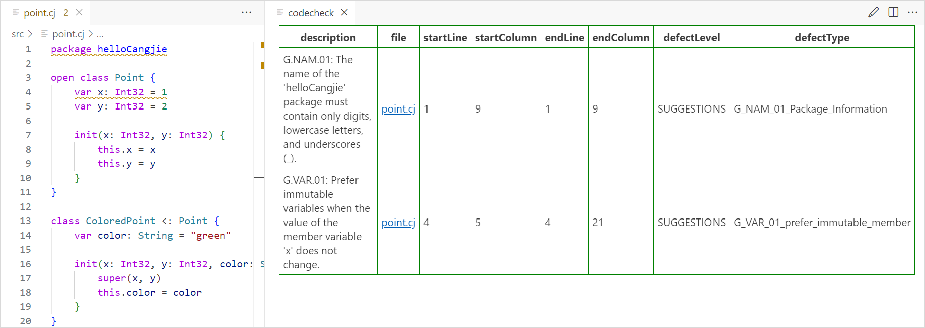Switch to the point.cj tab
The height and width of the screenshot is (328, 925).
pos(39,13)
